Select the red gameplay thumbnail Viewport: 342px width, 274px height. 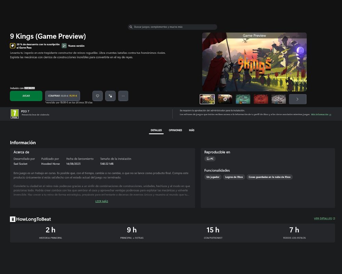pos(261,99)
